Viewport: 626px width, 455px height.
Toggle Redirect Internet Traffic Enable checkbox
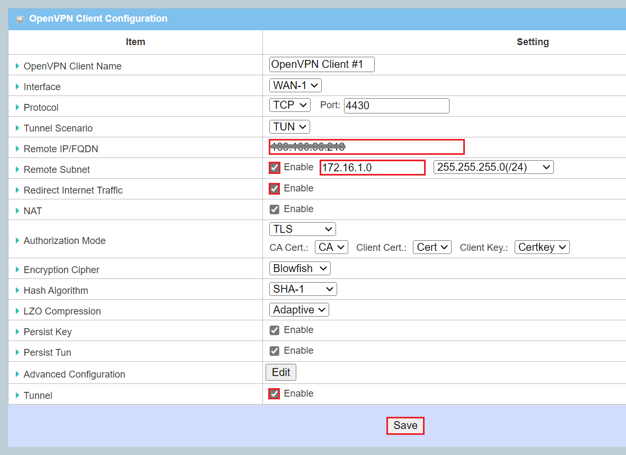274,189
